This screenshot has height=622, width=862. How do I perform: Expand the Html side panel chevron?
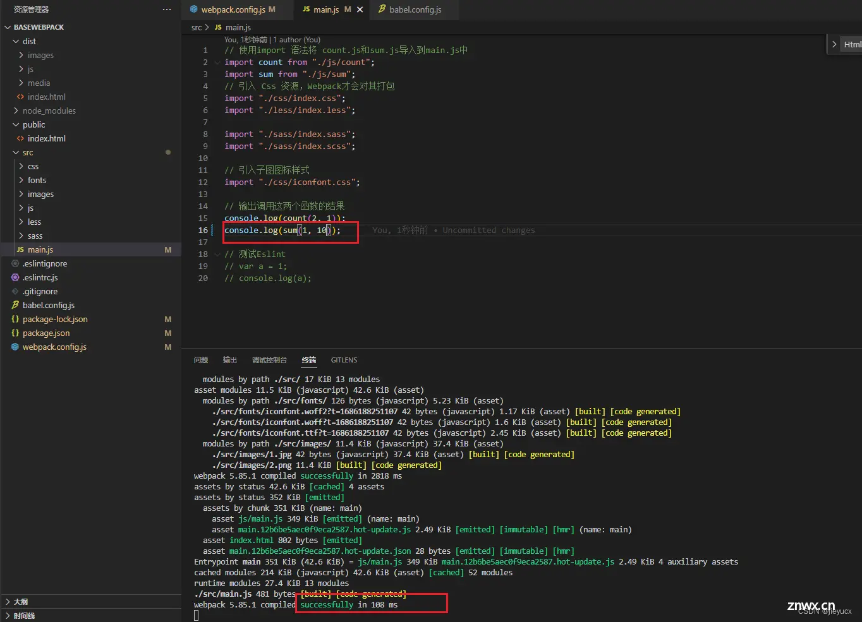[834, 44]
